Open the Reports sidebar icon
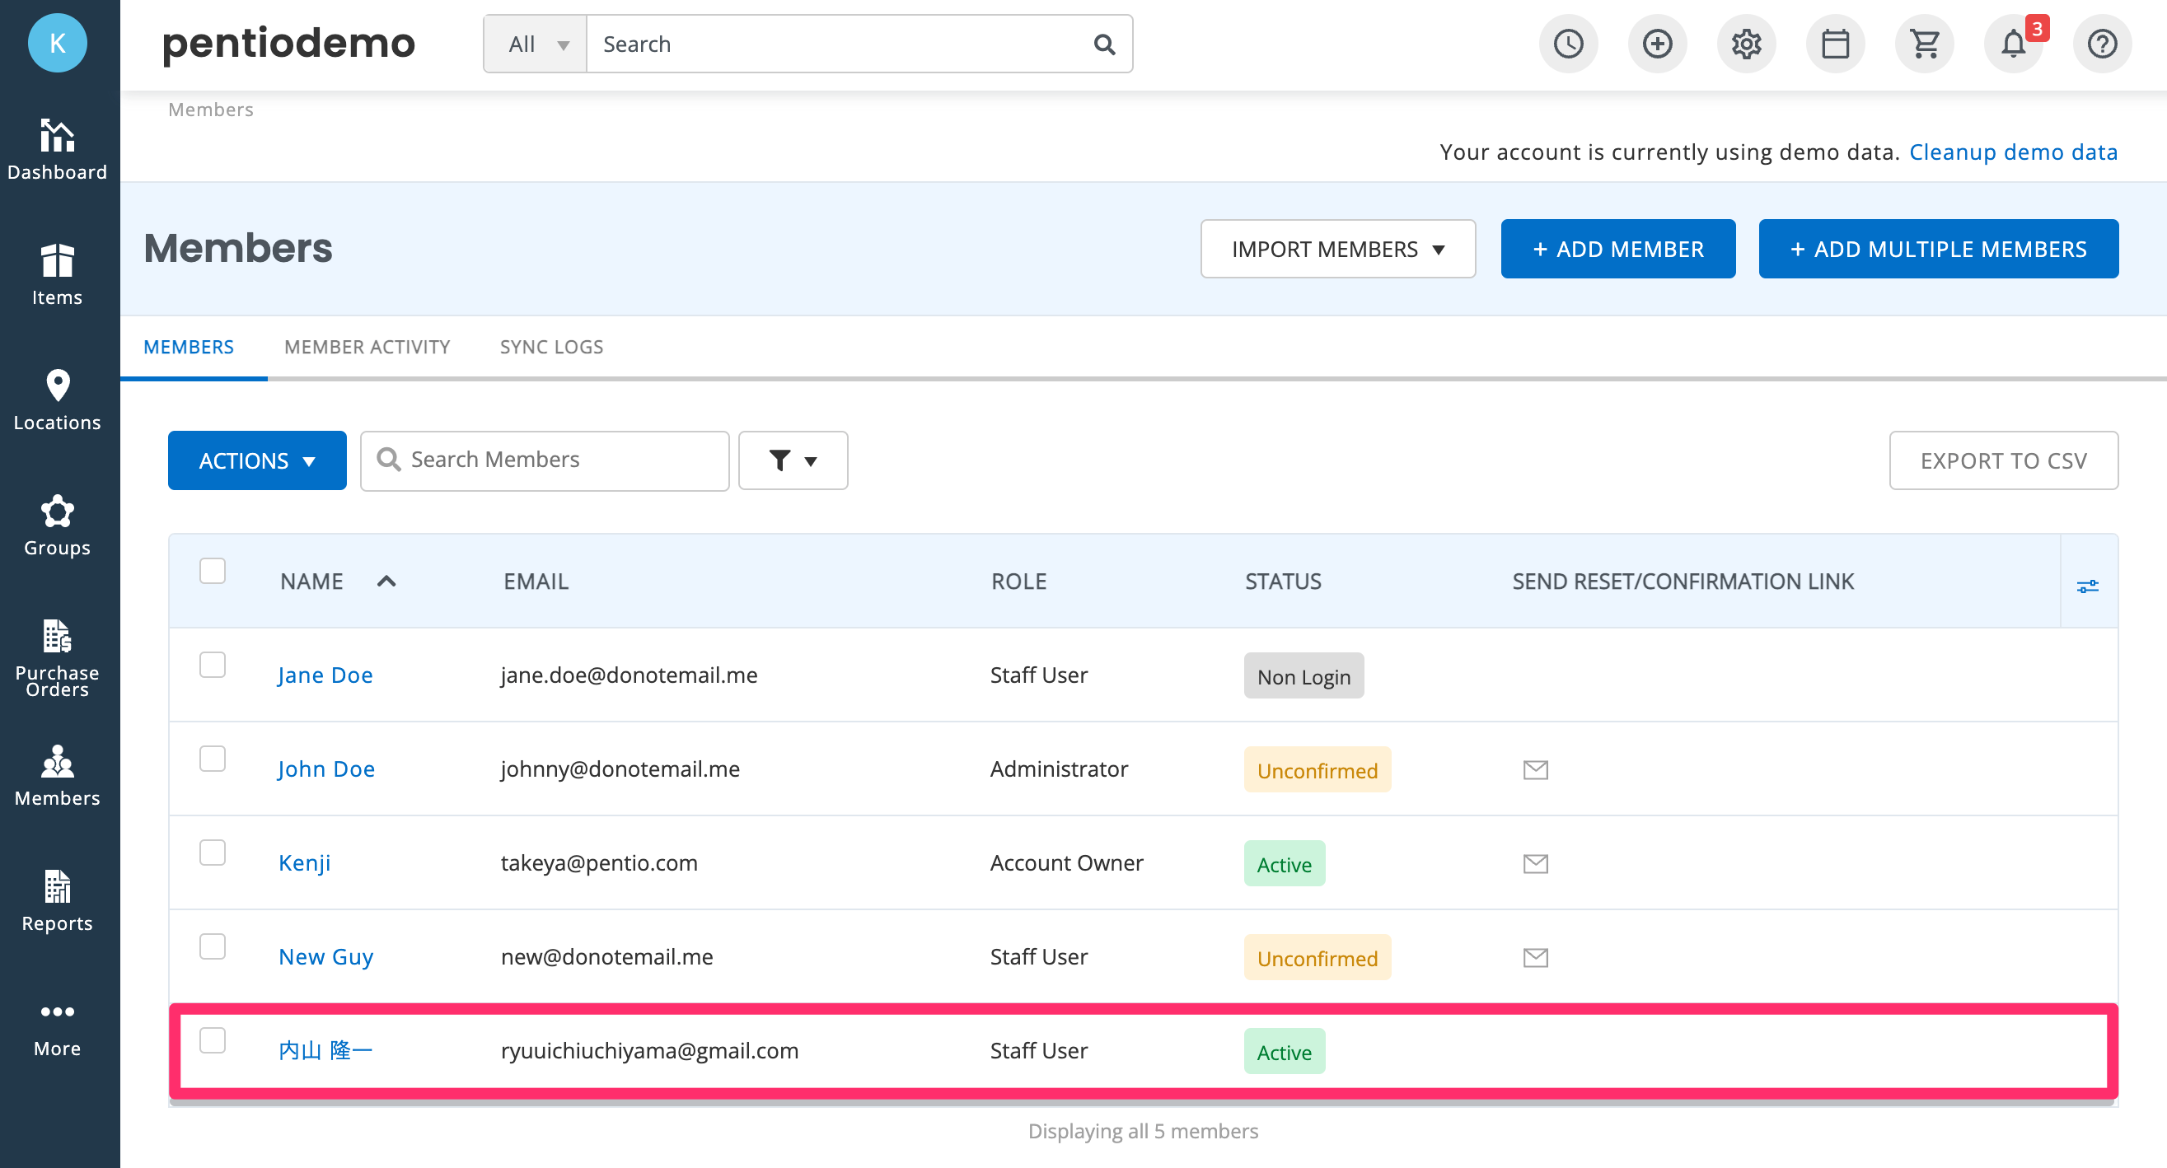The width and height of the screenshot is (2167, 1168). coord(57,901)
